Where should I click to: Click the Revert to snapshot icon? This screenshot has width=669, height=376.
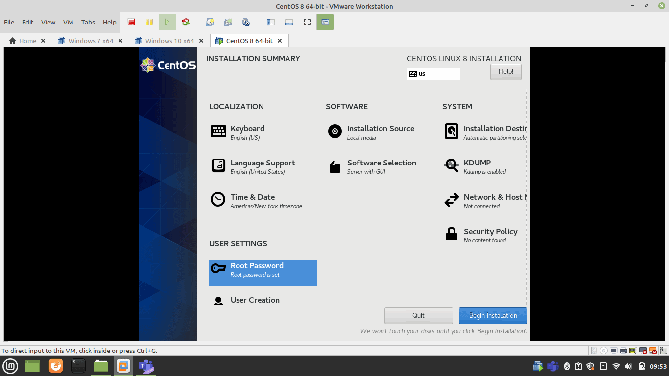pos(228,22)
